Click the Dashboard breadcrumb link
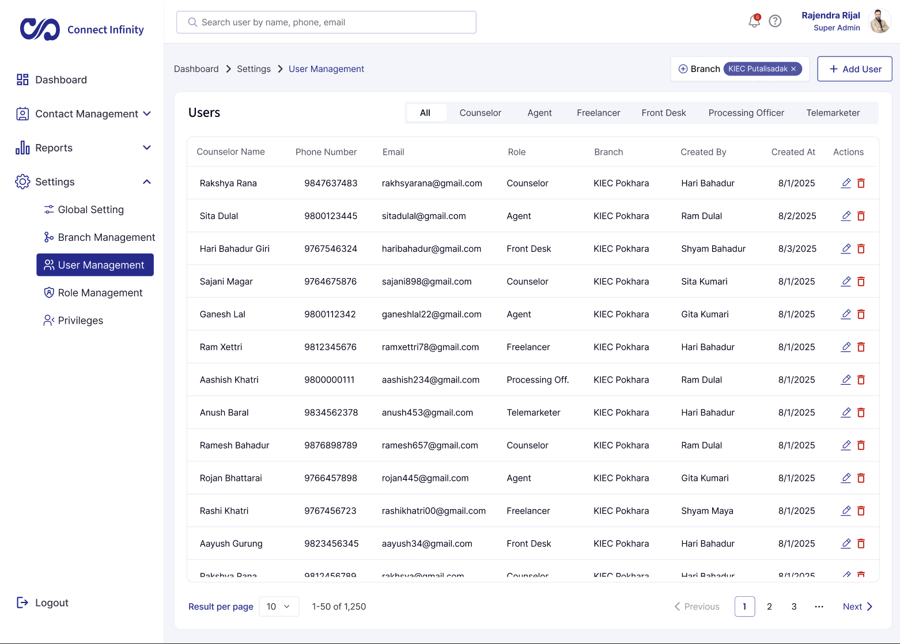This screenshot has width=900, height=644. pos(196,69)
